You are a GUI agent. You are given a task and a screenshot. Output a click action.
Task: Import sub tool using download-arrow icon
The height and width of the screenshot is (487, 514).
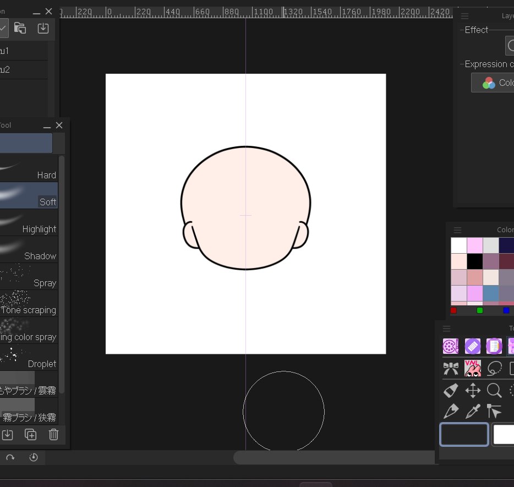(x=7, y=435)
